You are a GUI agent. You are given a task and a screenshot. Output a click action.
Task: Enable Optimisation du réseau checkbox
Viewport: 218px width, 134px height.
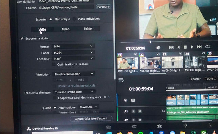click(x=54, y=64)
